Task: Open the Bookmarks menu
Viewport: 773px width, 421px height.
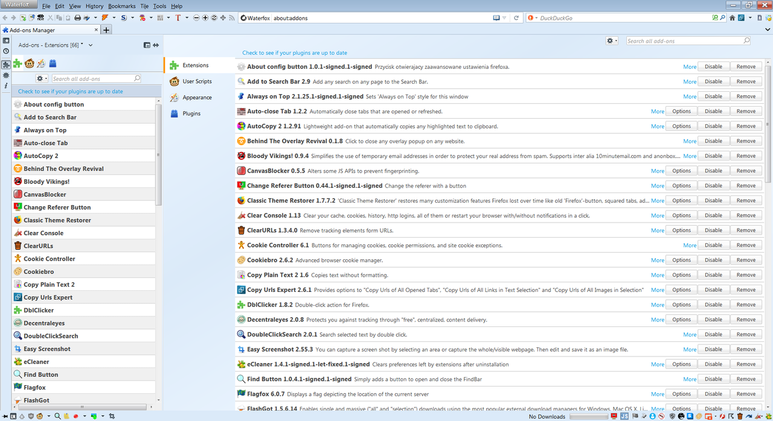Action: coord(122,6)
